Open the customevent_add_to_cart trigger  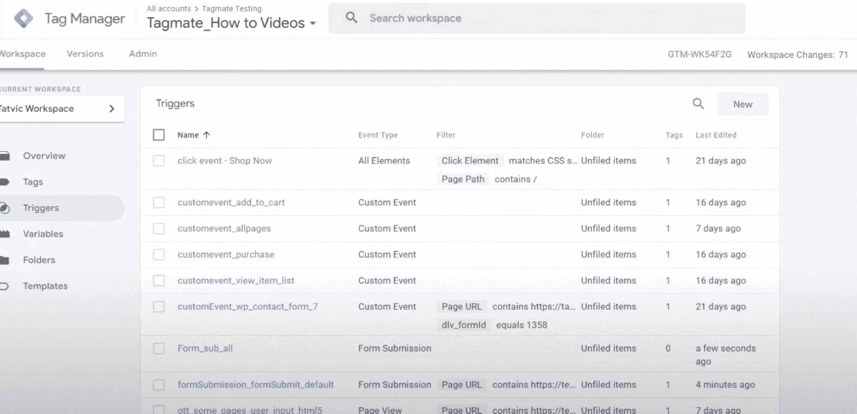(231, 203)
